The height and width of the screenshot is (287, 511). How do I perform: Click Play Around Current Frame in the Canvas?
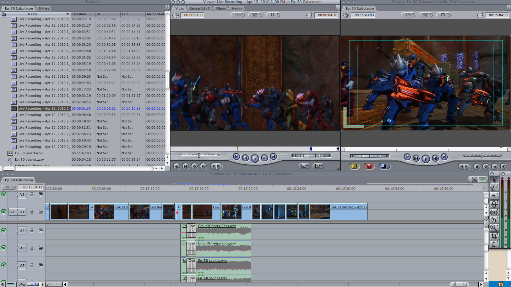(435, 158)
